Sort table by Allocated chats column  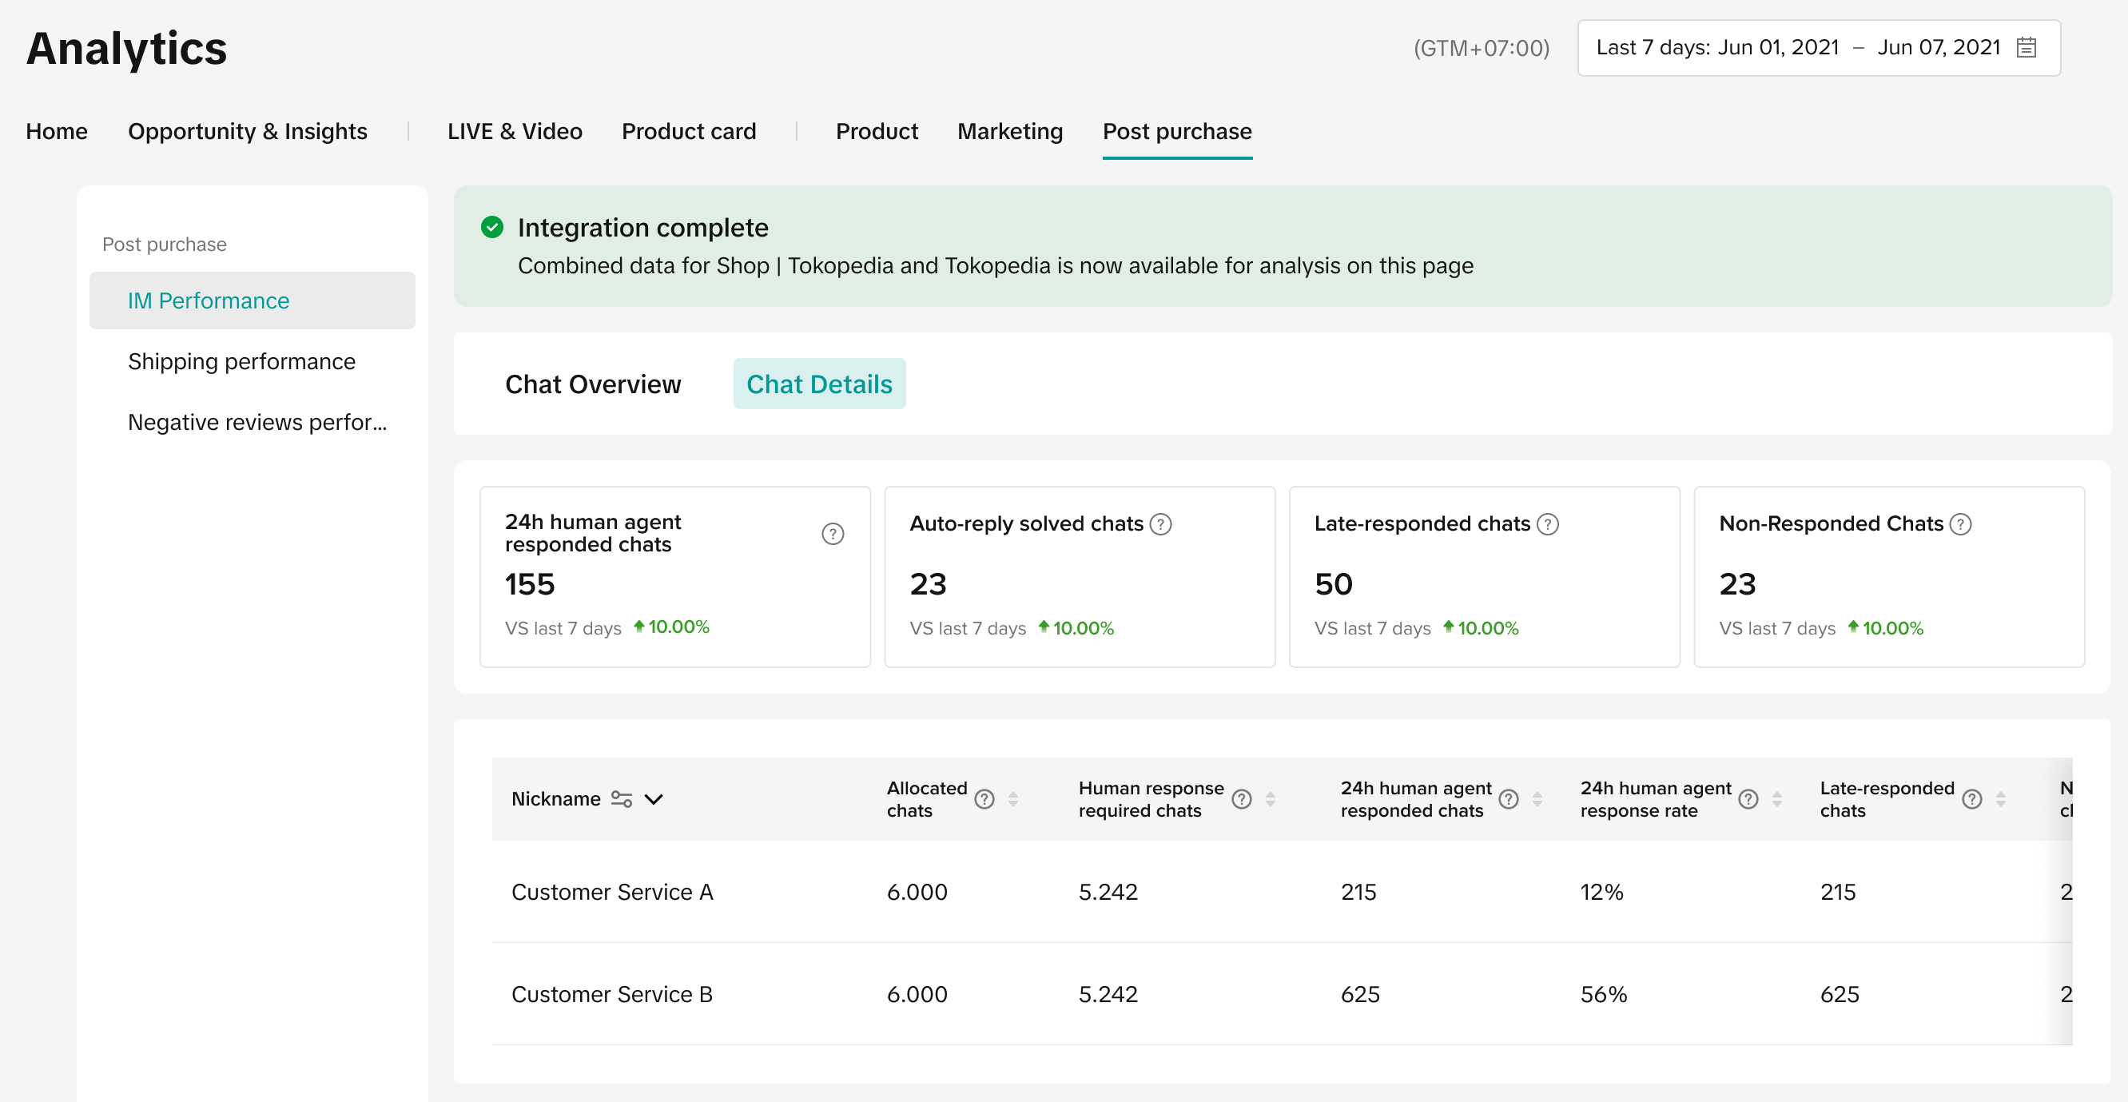click(1012, 799)
